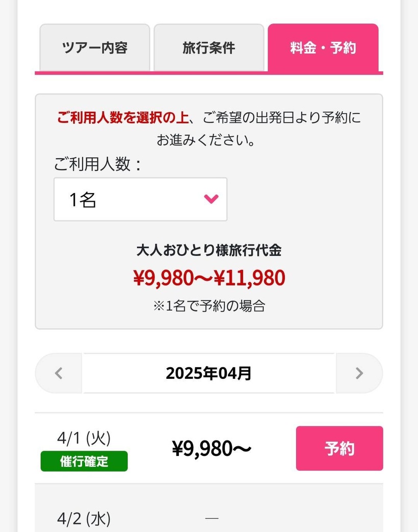Select the 4/1 (火) date label
This screenshot has height=532, width=418.
tap(84, 438)
